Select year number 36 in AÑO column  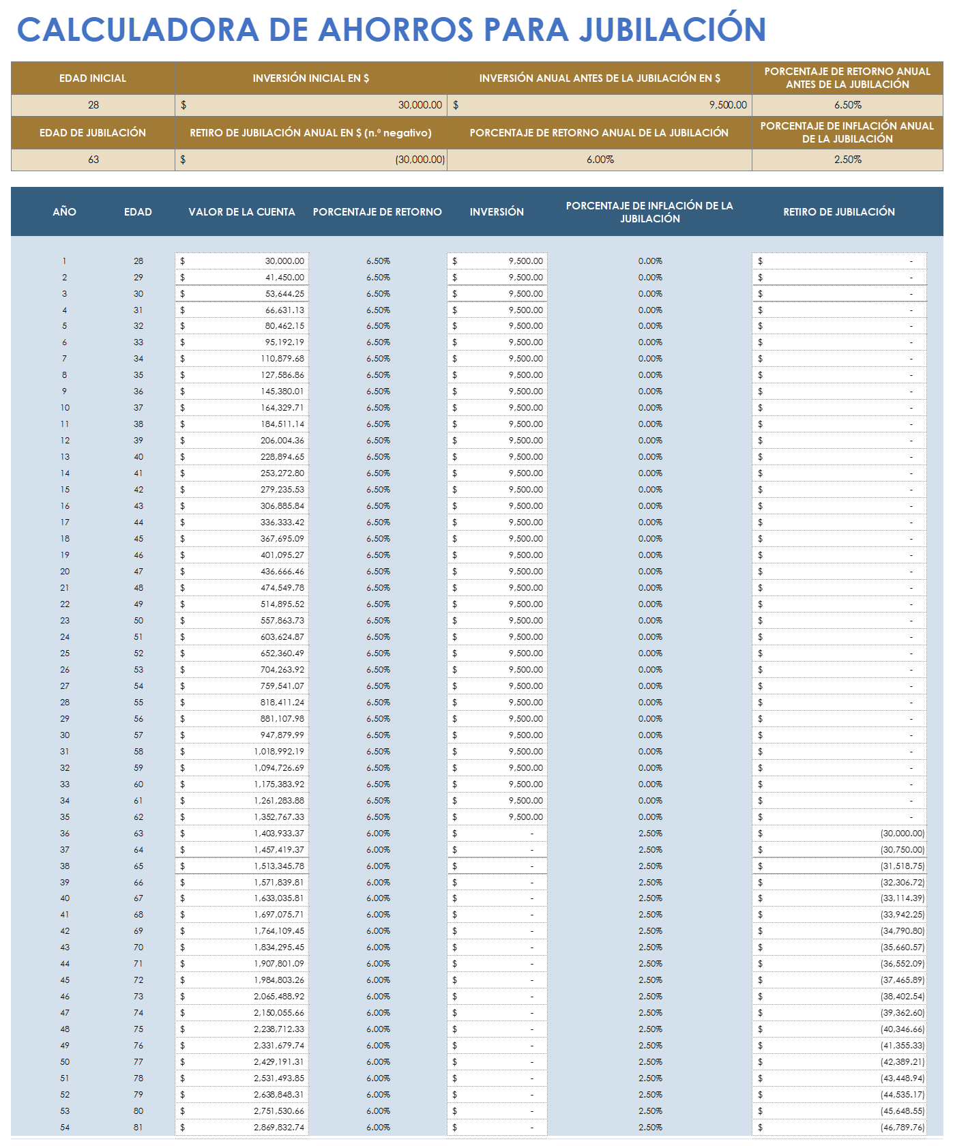click(65, 834)
